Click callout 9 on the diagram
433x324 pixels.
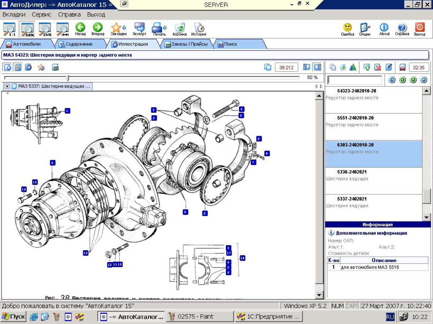tap(185, 212)
